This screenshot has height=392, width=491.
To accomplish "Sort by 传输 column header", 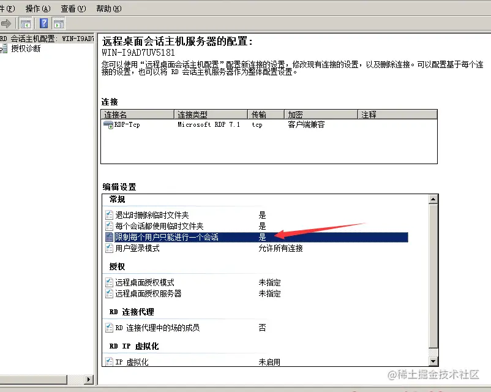I will pyautogui.click(x=266, y=115).
